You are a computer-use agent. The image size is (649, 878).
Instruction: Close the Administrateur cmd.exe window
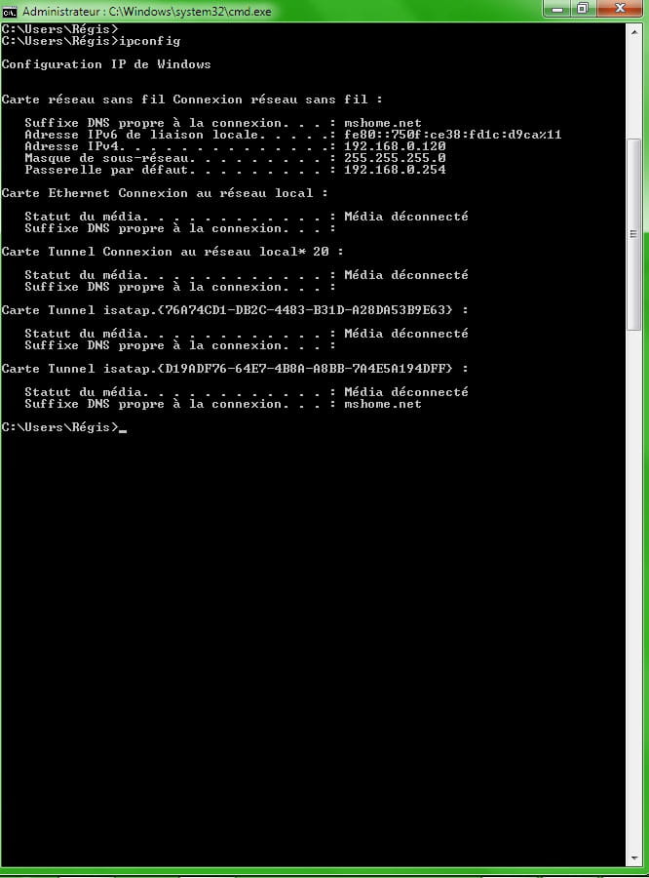[620, 9]
